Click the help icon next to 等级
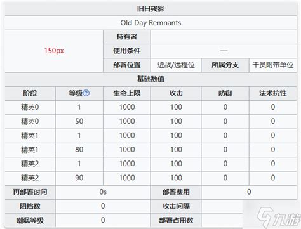The height and width of the screenshot is (229, 301). pyautogui.click(x=86, y=93)
